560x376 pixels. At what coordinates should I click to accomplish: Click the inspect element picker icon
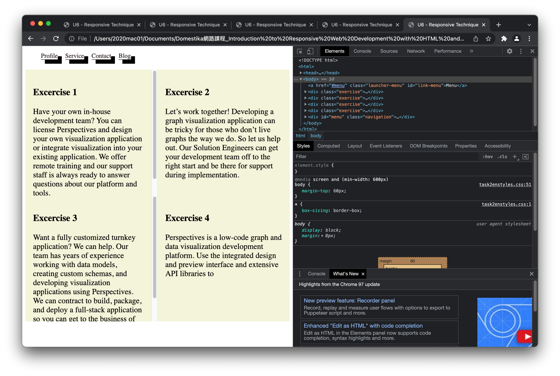point(300,51)
